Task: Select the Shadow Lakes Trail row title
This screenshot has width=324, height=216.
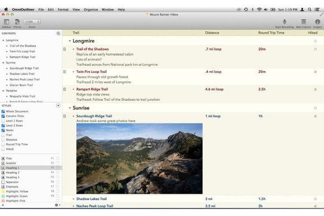Action: click(x=91, y=199)
